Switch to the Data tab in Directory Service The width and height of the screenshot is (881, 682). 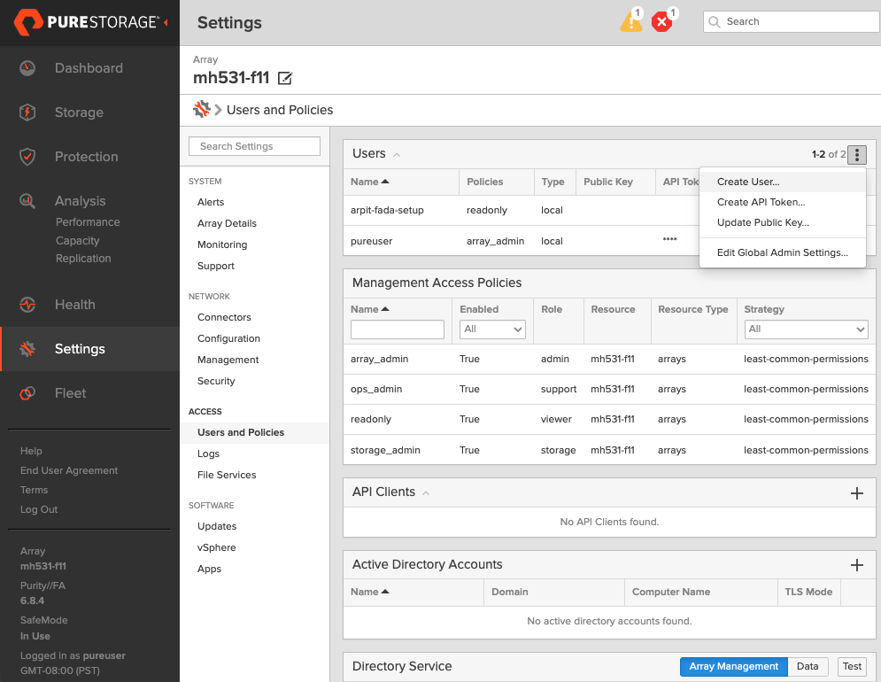click(x=807, y=666)
